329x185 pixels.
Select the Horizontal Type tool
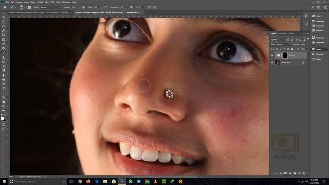click(x=4, y=88)
